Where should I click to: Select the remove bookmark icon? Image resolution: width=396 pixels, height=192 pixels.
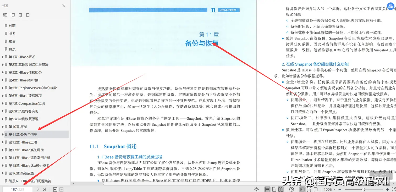[27, 15]
